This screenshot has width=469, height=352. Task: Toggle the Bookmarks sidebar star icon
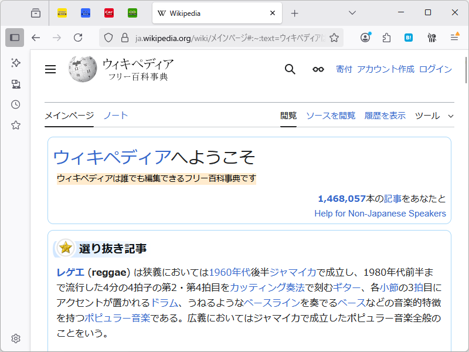point(16,124)
